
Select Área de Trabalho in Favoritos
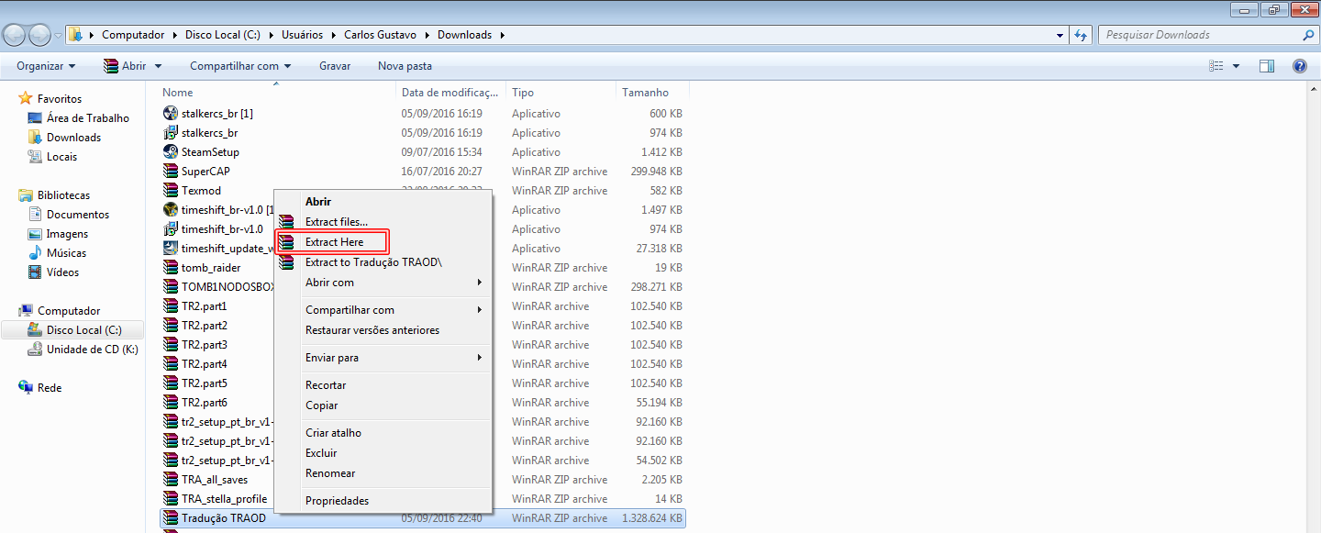pos(88,117)
